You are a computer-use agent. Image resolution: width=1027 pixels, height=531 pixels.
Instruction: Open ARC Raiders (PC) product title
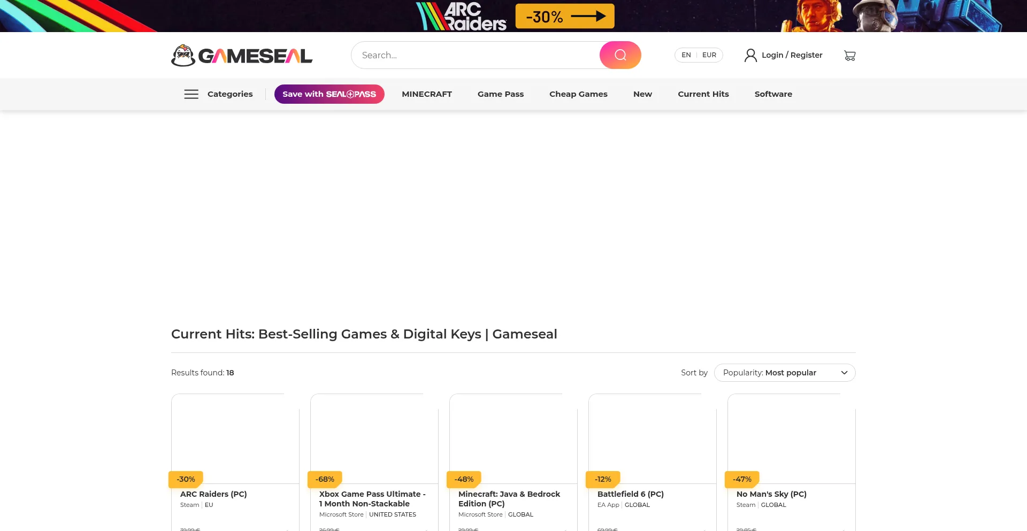pos(213,494)
